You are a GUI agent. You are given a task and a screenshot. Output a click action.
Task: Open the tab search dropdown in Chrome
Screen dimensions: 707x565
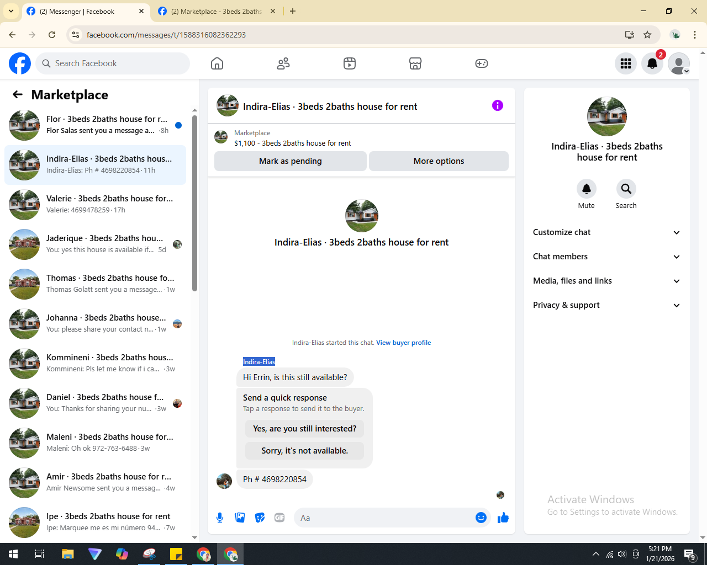tap(11, 11)
